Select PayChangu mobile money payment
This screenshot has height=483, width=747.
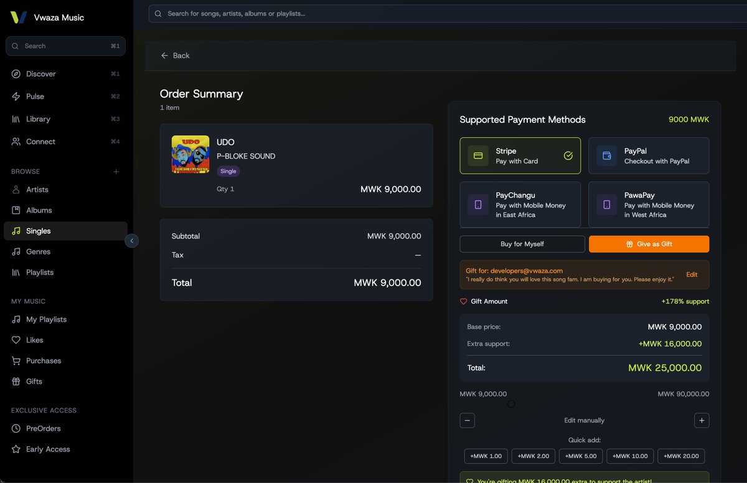point(520,204)
